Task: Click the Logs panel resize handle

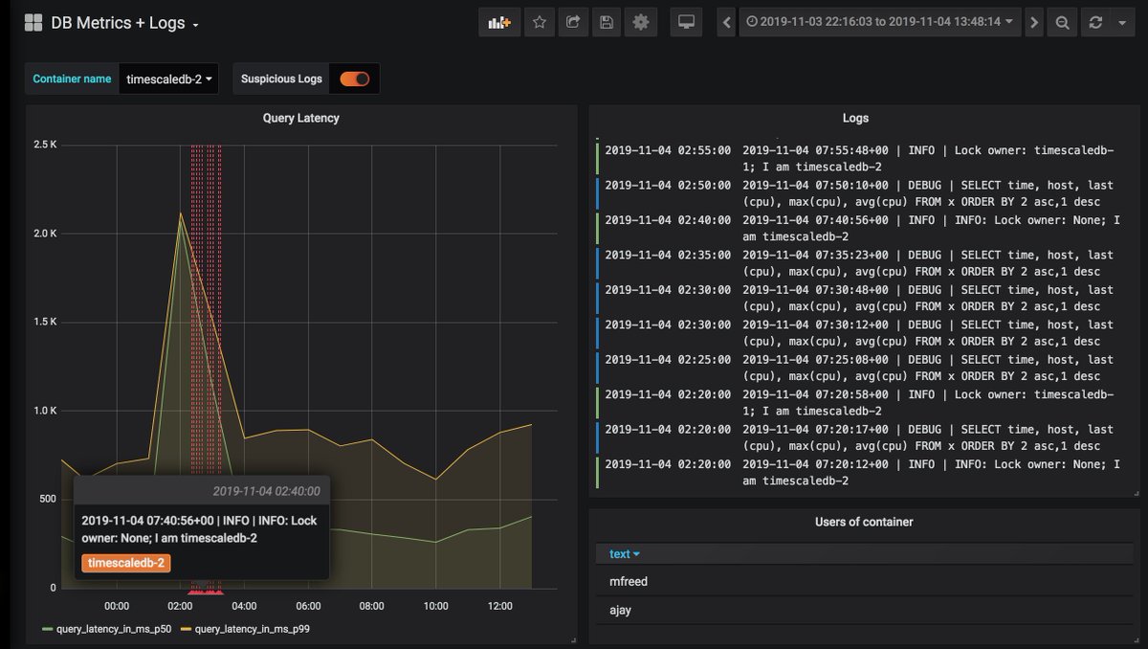Action: [1136, 493]
